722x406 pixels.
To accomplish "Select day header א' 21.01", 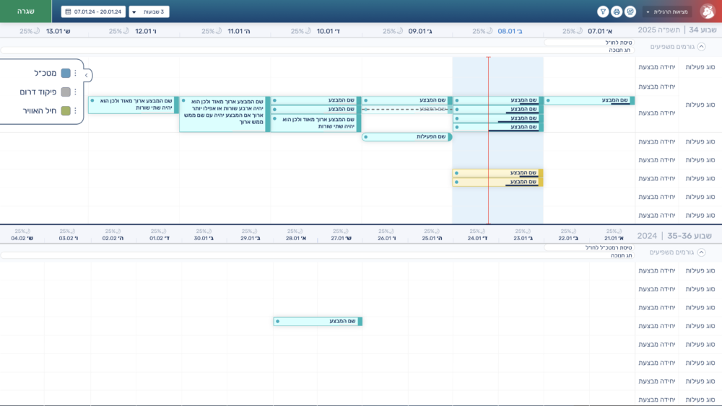I will coord(614,238).
